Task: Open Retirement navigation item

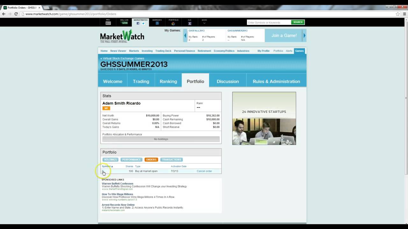Action: (x=204, y=51)
